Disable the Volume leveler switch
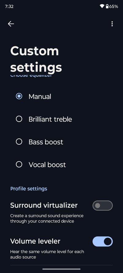Viewport: 123px width, 273px height. (103, 241)
